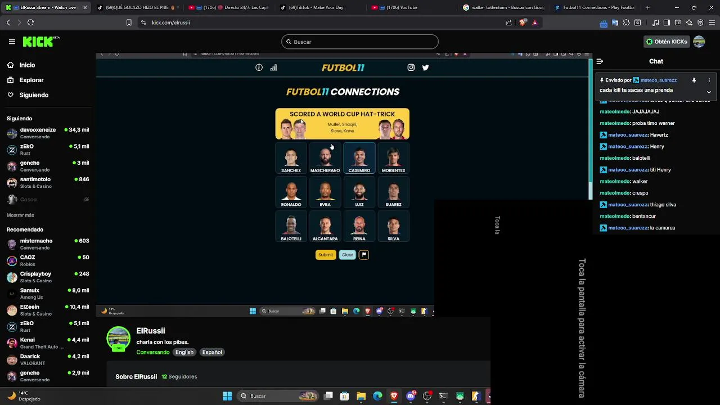
Task: Click the Español language tag
Action: [x=212, y=352]
